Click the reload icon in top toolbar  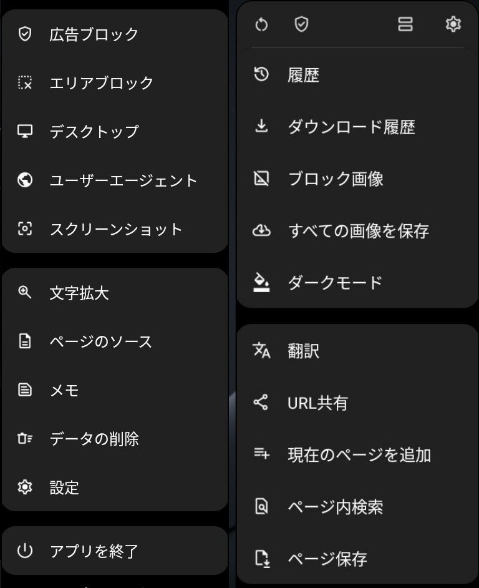click(x=262, y=25)
